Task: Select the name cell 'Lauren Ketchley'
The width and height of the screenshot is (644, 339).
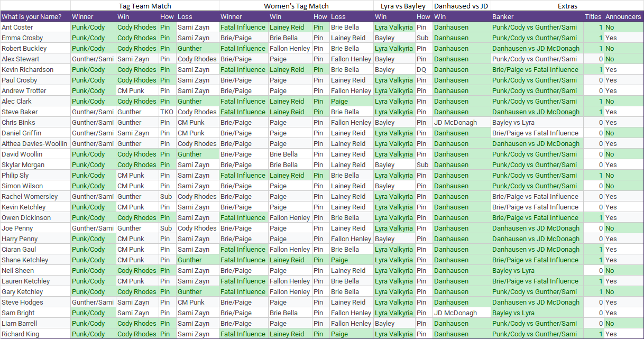Action: click(35, 281)
